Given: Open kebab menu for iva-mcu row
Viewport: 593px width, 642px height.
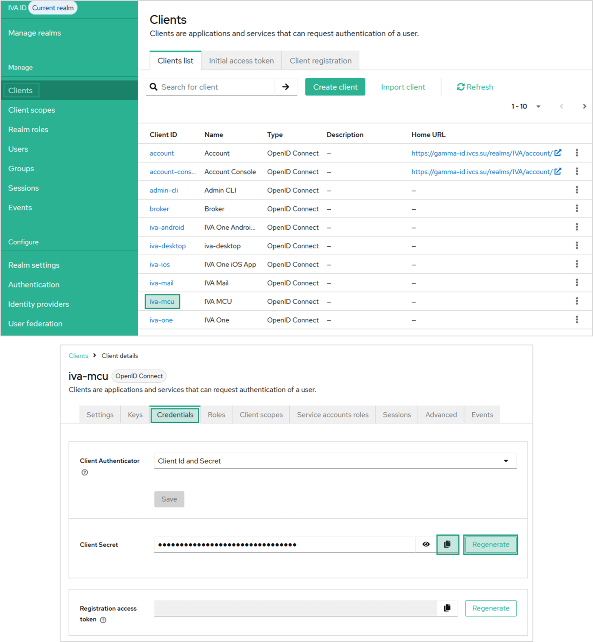Looking at the screenshot, I should click(576, 301).
